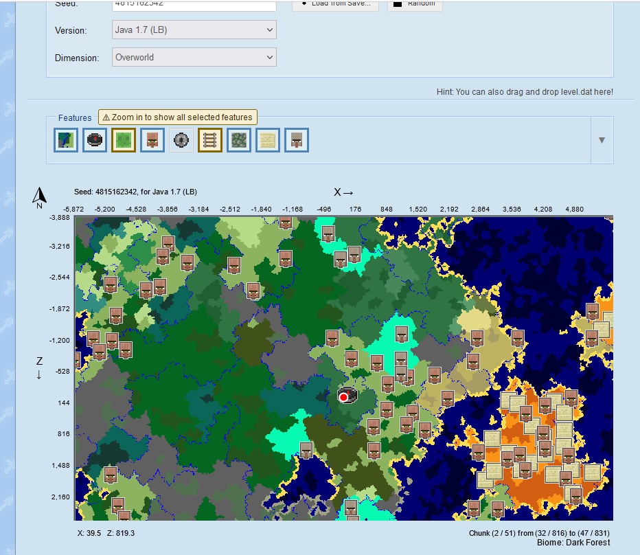640x555 pixels.
Task: Click the '-528' Z-axis label beside the map
Action: point(62,372)
